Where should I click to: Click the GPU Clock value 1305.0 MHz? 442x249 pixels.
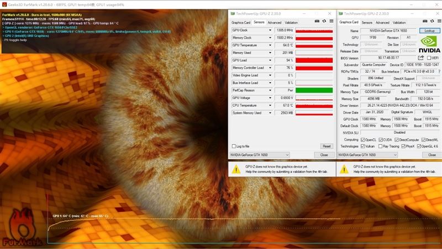point(284,30)
